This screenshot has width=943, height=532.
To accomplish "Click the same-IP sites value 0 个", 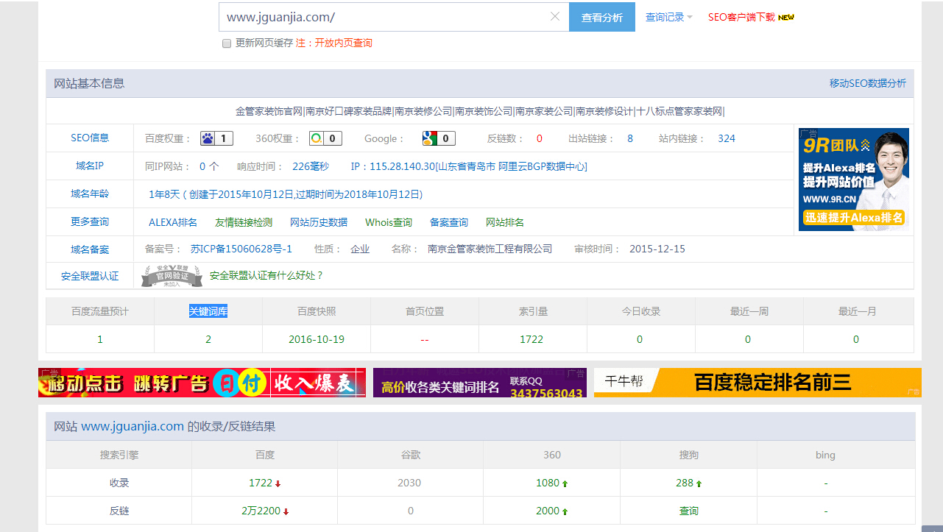I will click(x=209, y=166).
